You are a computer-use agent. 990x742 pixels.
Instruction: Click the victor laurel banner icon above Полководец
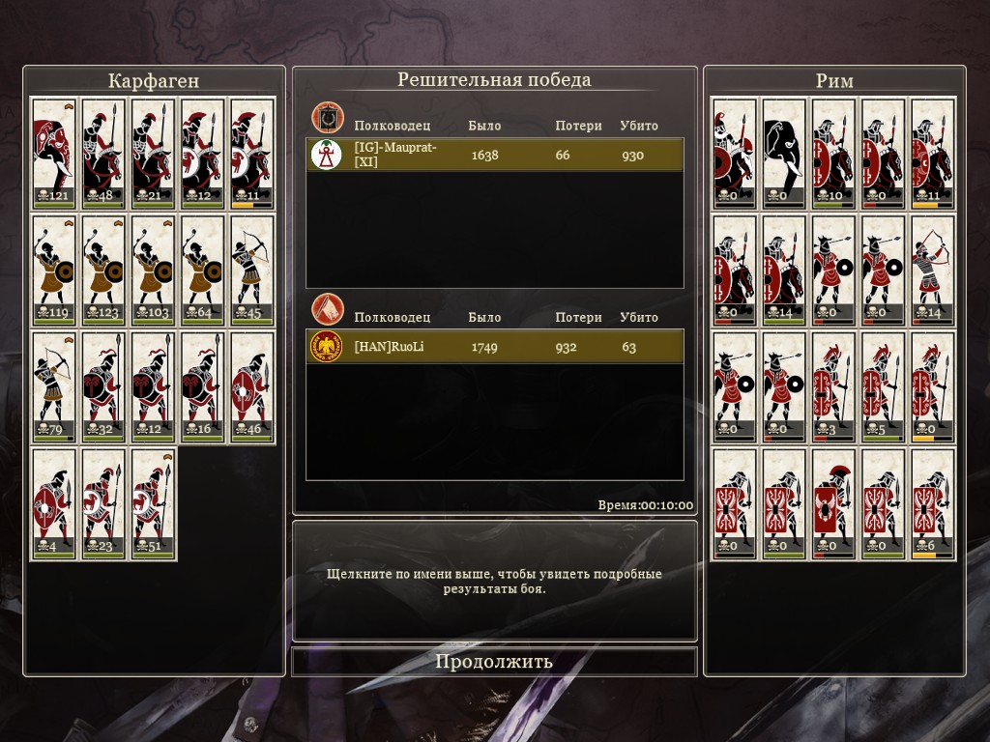point(327,117)
